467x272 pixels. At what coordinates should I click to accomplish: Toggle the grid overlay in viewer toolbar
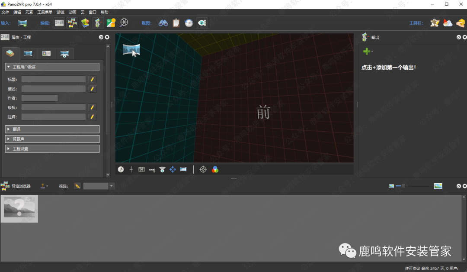pyautogui.click(x=141, y=169)
